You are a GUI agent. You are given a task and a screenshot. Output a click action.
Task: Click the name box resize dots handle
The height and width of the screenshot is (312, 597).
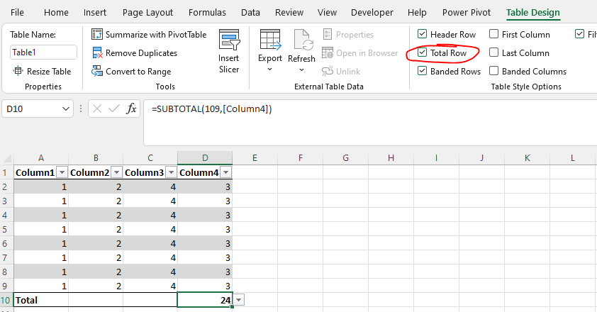(81, 109)
